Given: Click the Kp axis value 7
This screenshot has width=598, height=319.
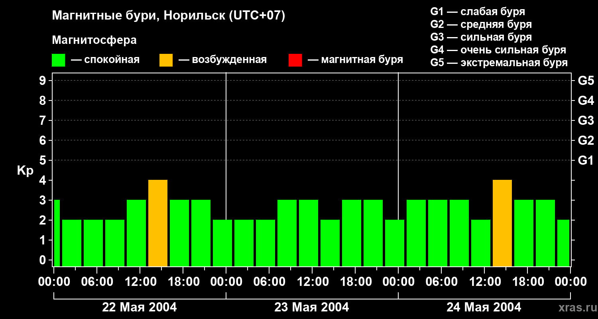Looking at the screenshot, I should click(x=43, y=121).
